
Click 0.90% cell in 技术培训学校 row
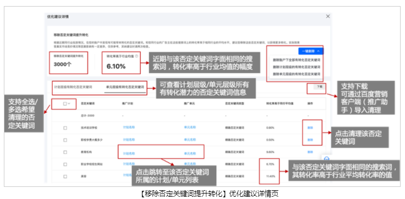pos(270,128)
